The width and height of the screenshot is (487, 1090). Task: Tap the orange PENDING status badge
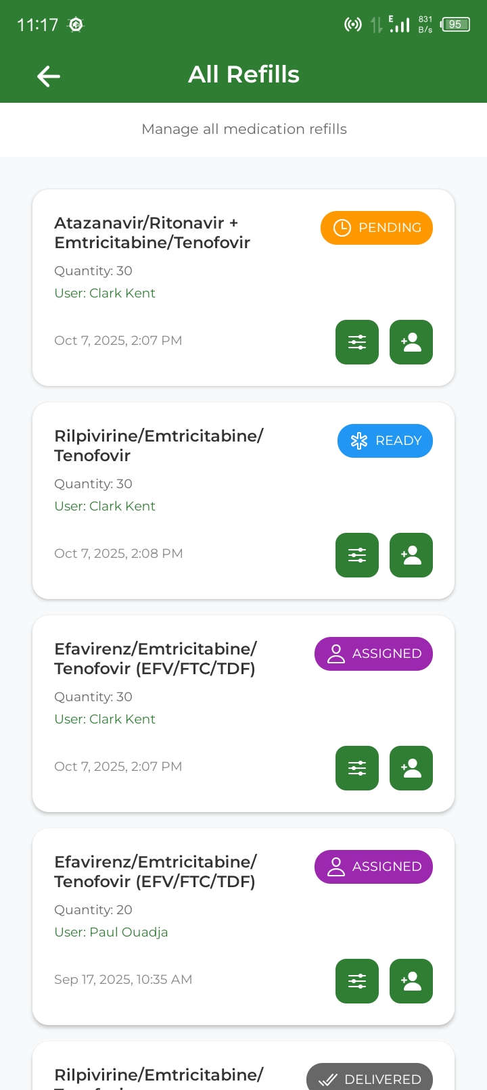(377, 228)
